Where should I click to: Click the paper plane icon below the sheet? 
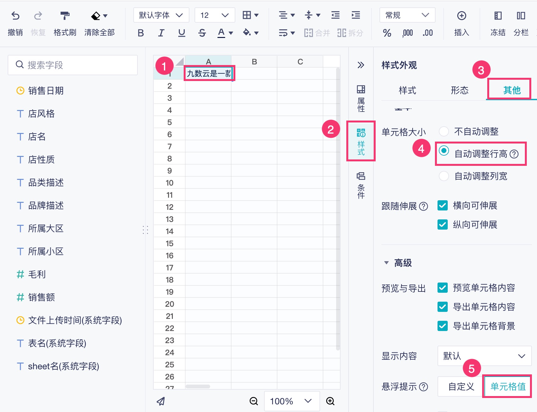[161, 401]
